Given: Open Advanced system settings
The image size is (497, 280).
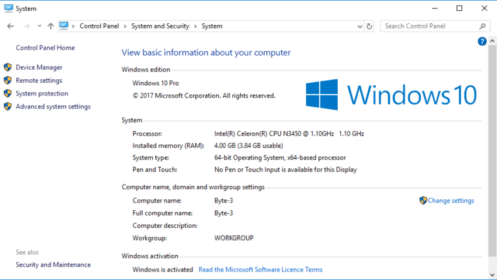Looking at the screenshot, I should coord(53,106).
